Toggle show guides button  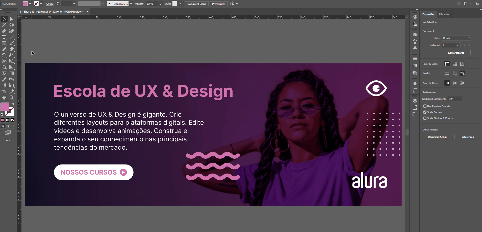click(x=447, y=73)
